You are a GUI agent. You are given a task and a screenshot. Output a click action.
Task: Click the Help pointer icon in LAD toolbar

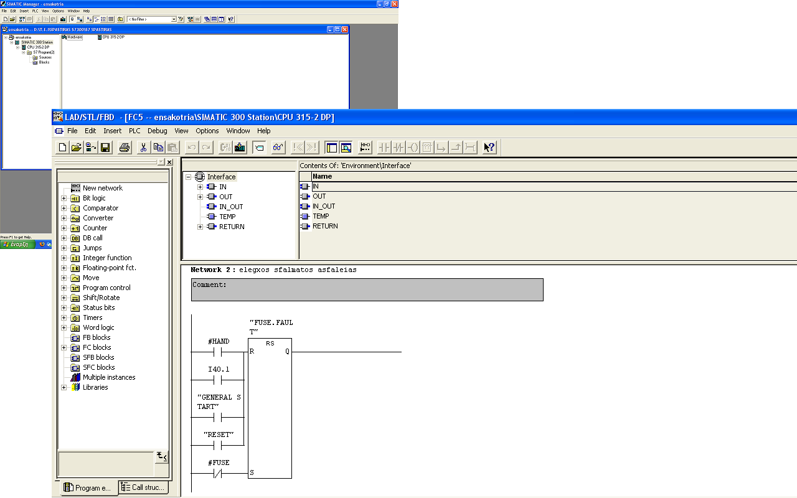point(489,148)
